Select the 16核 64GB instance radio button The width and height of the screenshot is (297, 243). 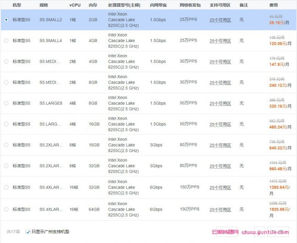click(6, 209)
